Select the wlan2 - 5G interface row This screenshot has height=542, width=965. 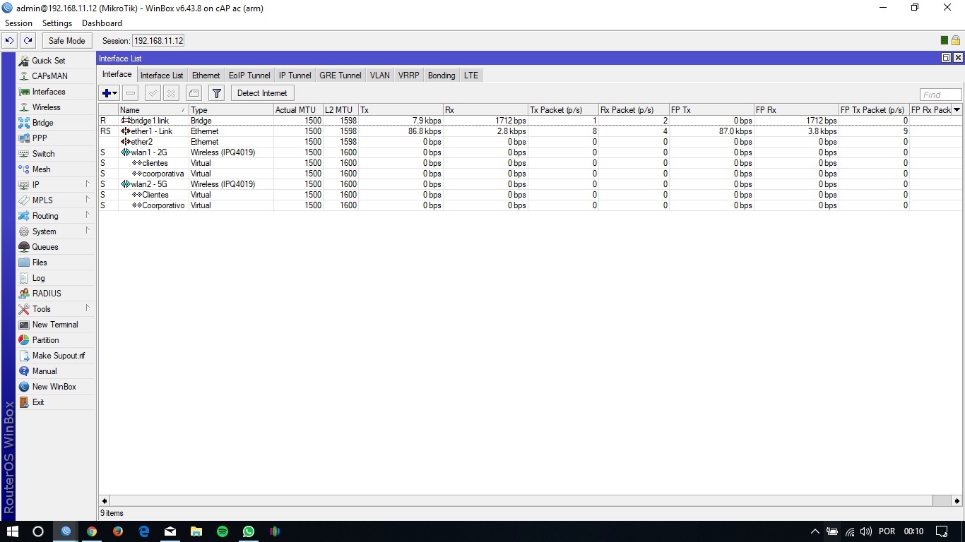point(530,184)
